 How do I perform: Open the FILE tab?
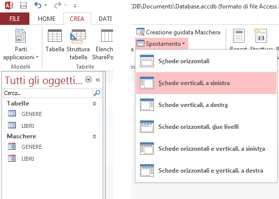pyautogui.click(x=14, y=19)
